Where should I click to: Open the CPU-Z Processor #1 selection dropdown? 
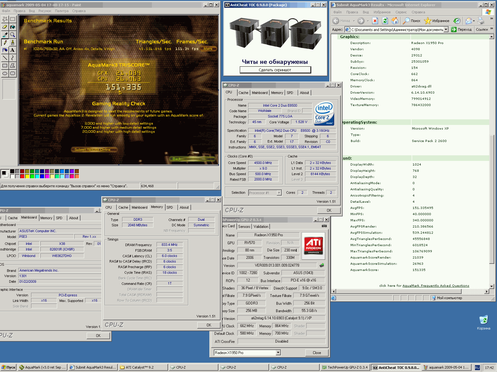(279, 193)
